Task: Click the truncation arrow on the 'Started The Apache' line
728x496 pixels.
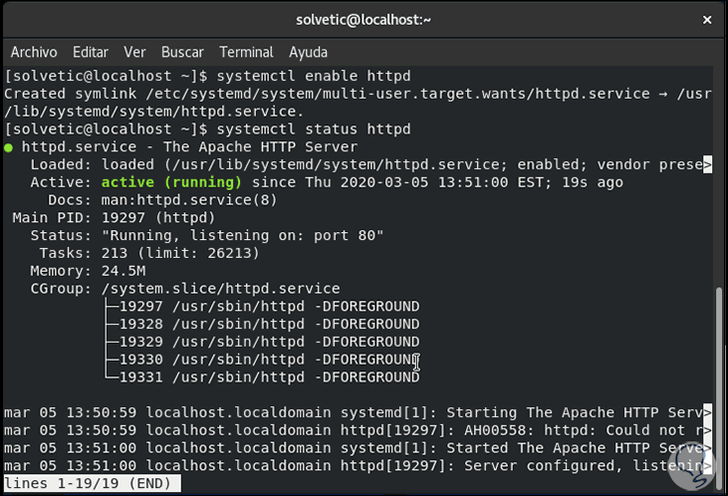Action: click(x=708, y=448)
